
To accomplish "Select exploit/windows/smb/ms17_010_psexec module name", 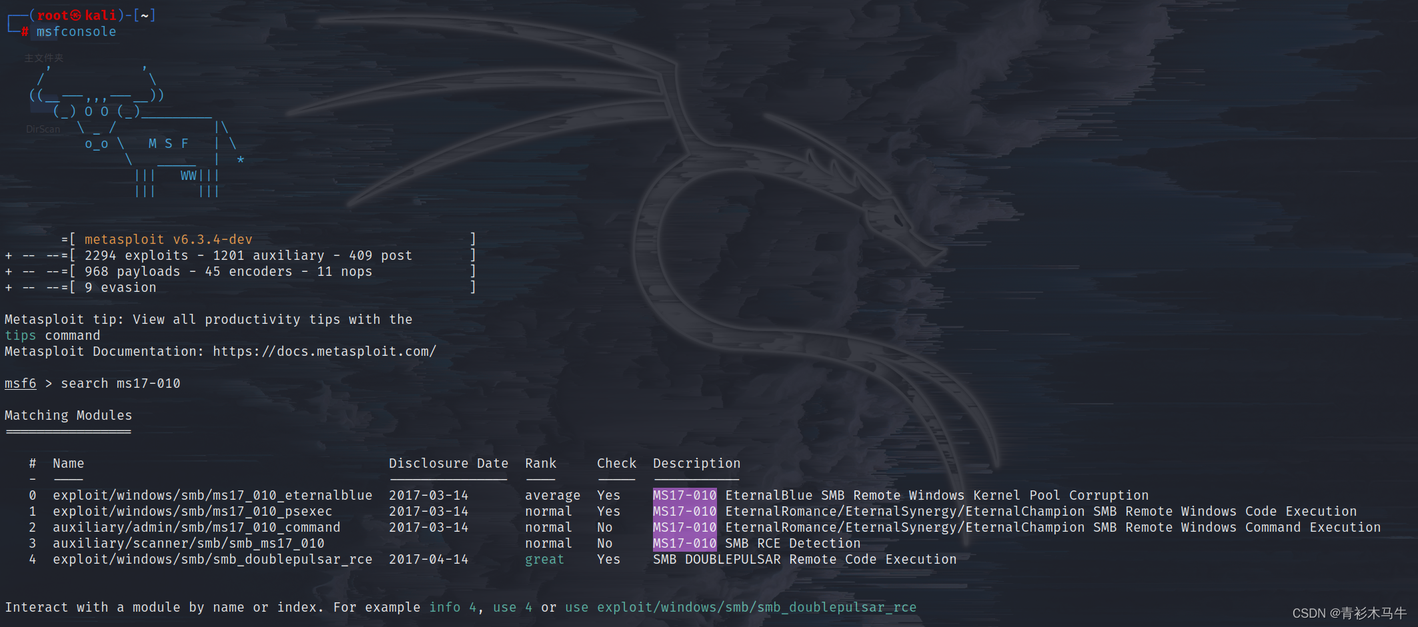I will (x=193, y=511).
